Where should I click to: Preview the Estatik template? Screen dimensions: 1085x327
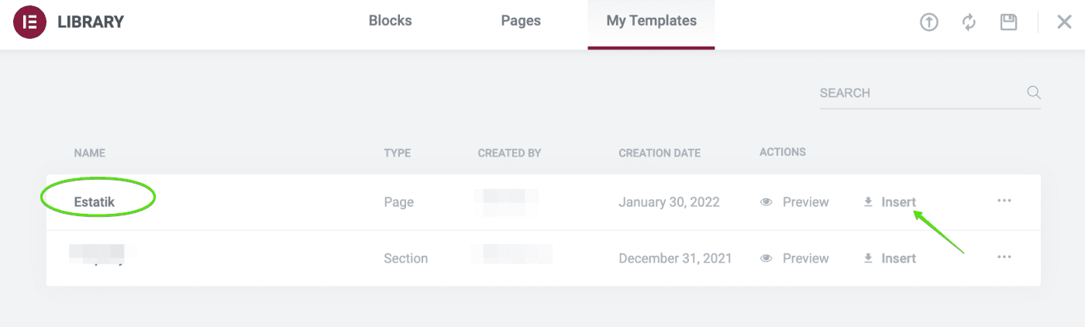[805, 202]
